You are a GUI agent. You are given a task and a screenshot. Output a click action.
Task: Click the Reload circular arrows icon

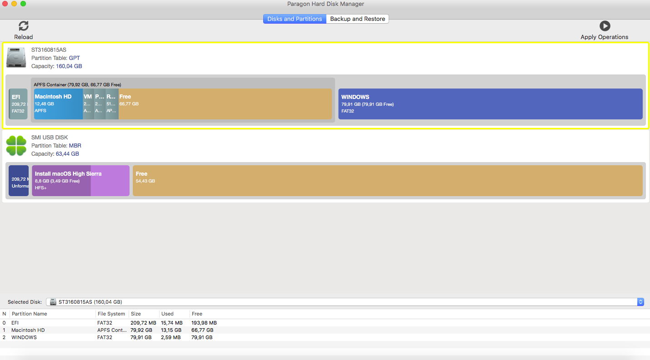coord(23,26)
